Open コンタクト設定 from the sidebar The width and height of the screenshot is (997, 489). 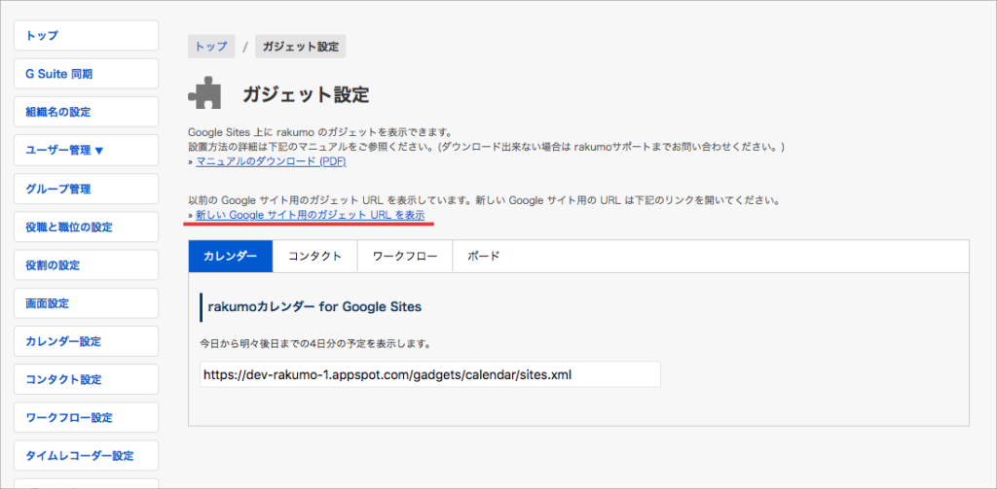point(86,380)
